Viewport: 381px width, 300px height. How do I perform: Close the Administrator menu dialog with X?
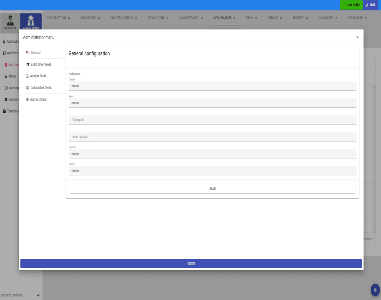(x=357, y=37)
